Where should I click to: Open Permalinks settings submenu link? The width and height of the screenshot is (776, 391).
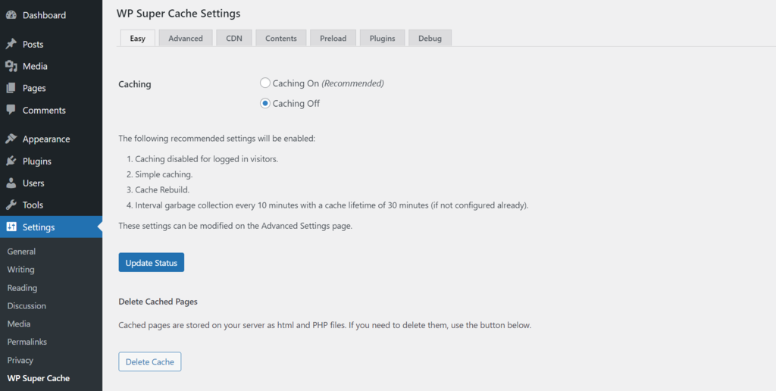click(27, 343)
